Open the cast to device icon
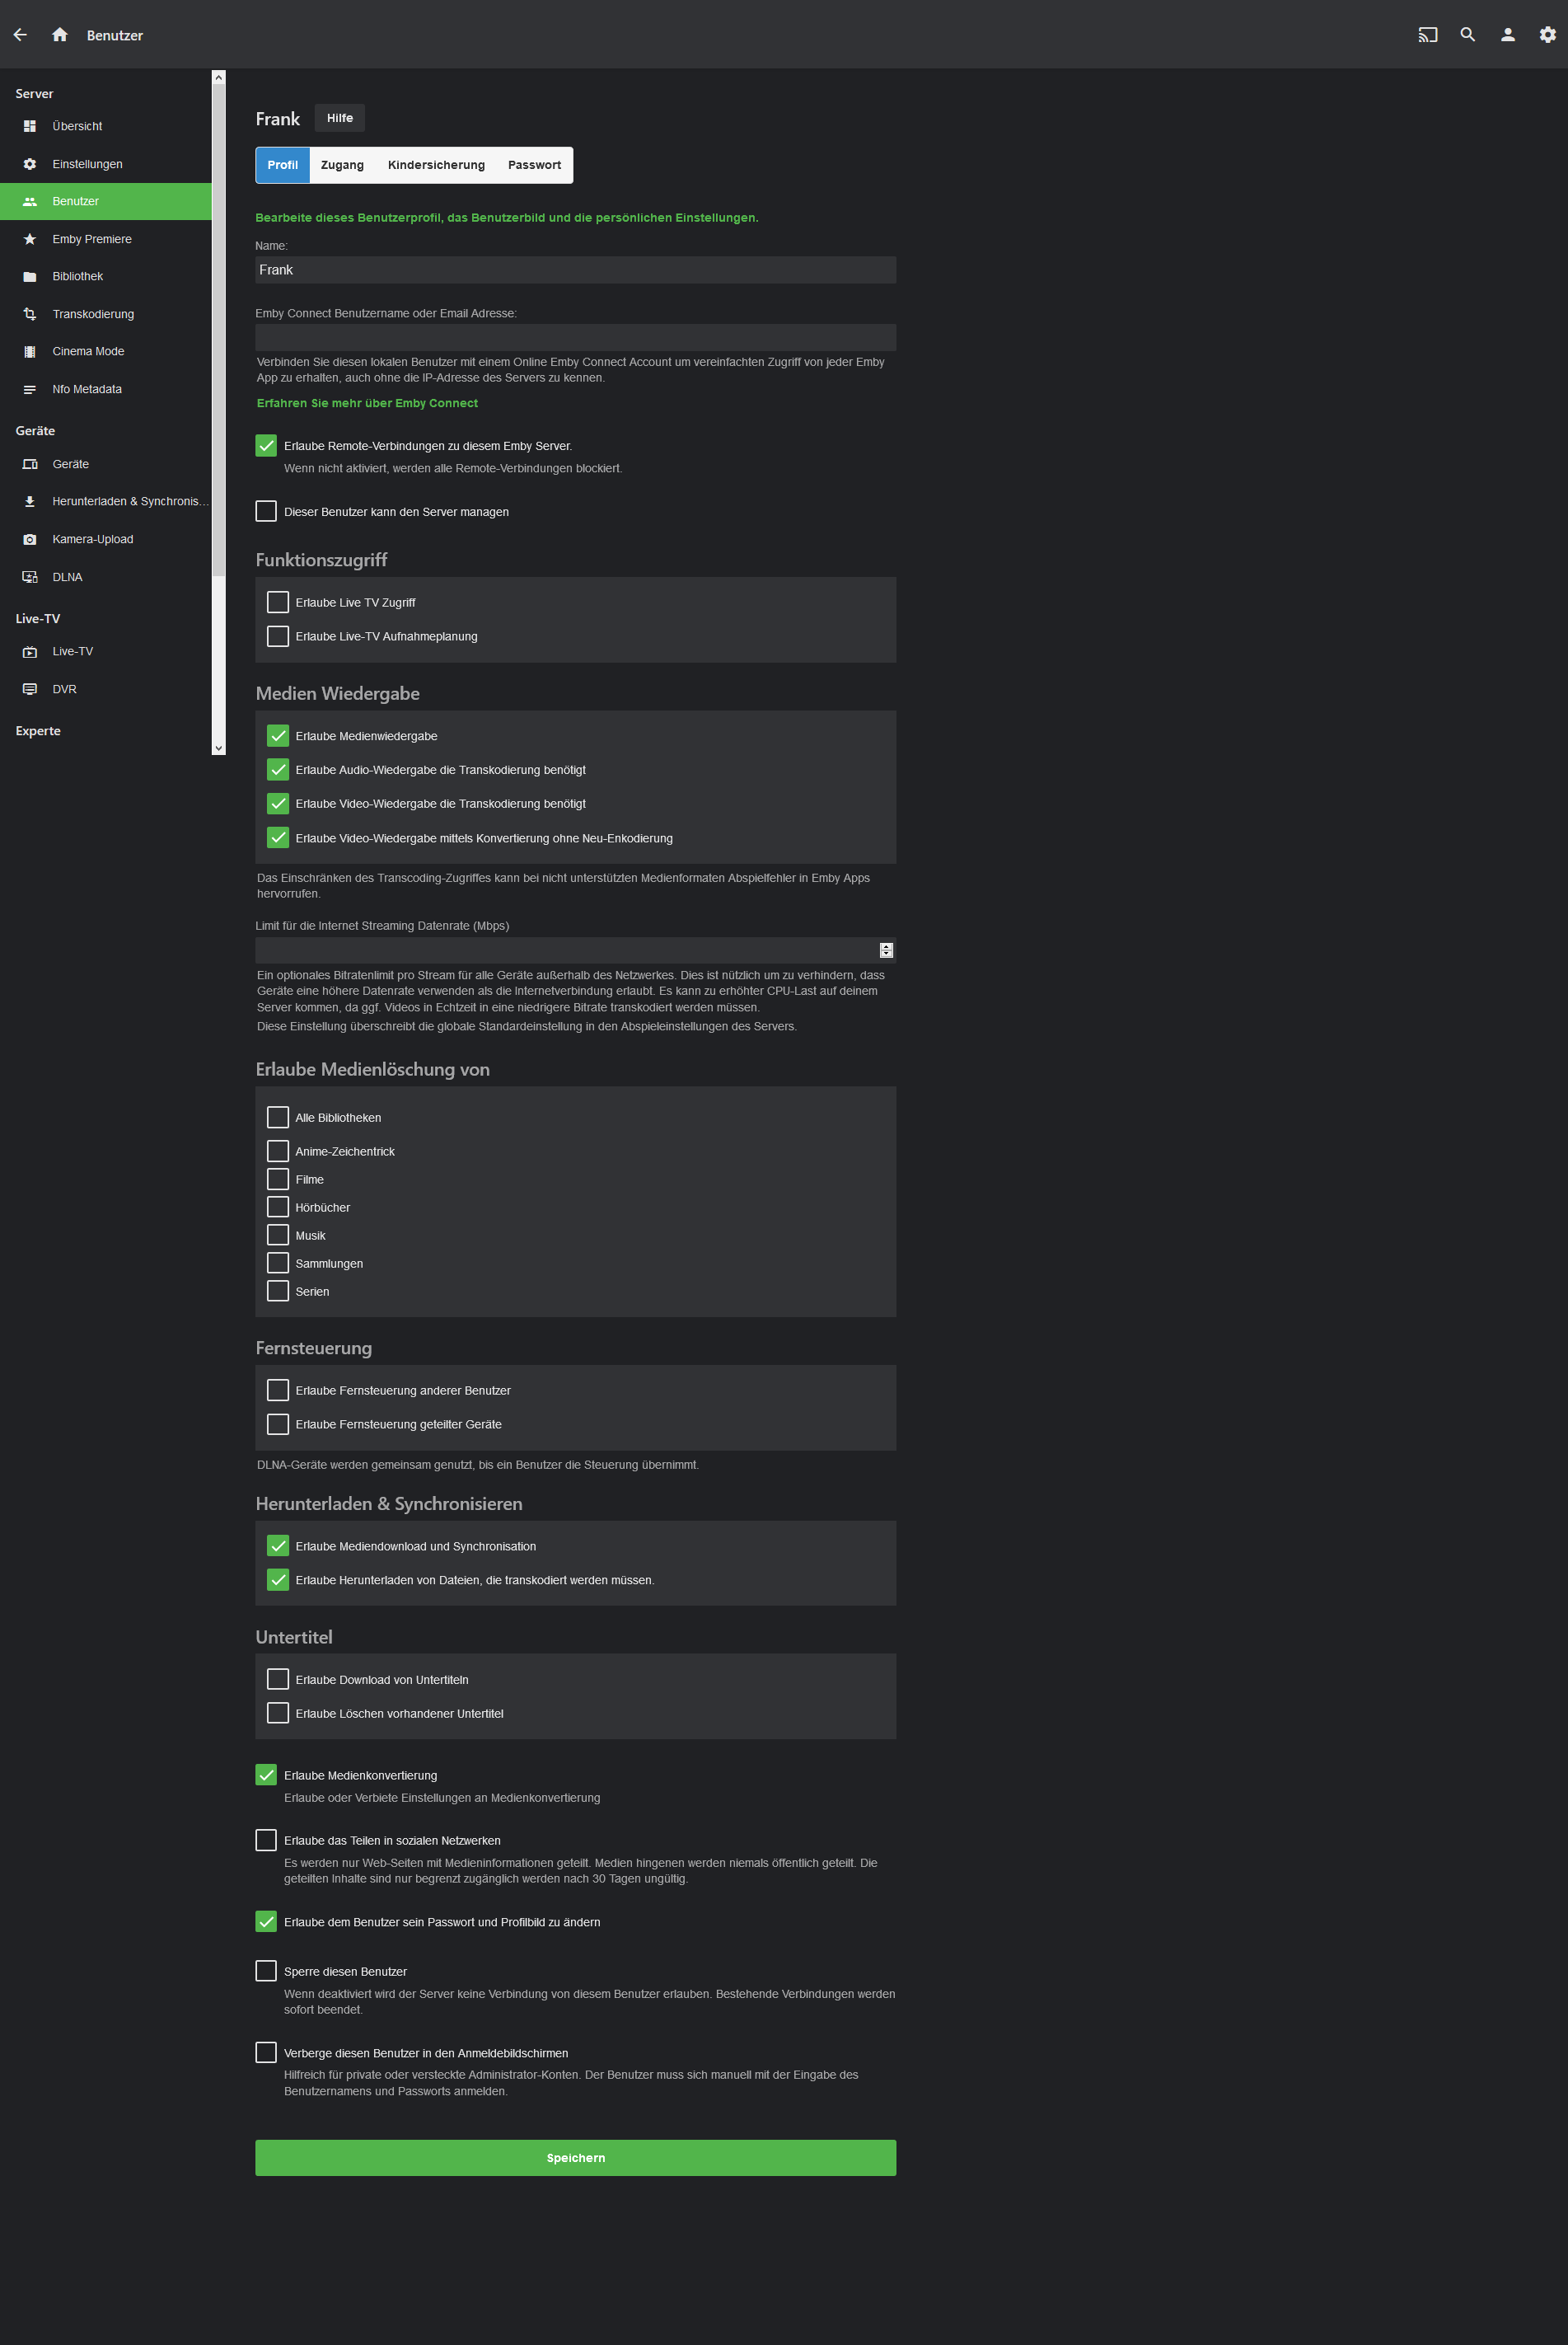Viewport: 1568px width, 2345px height. [x=1427, y=35]
